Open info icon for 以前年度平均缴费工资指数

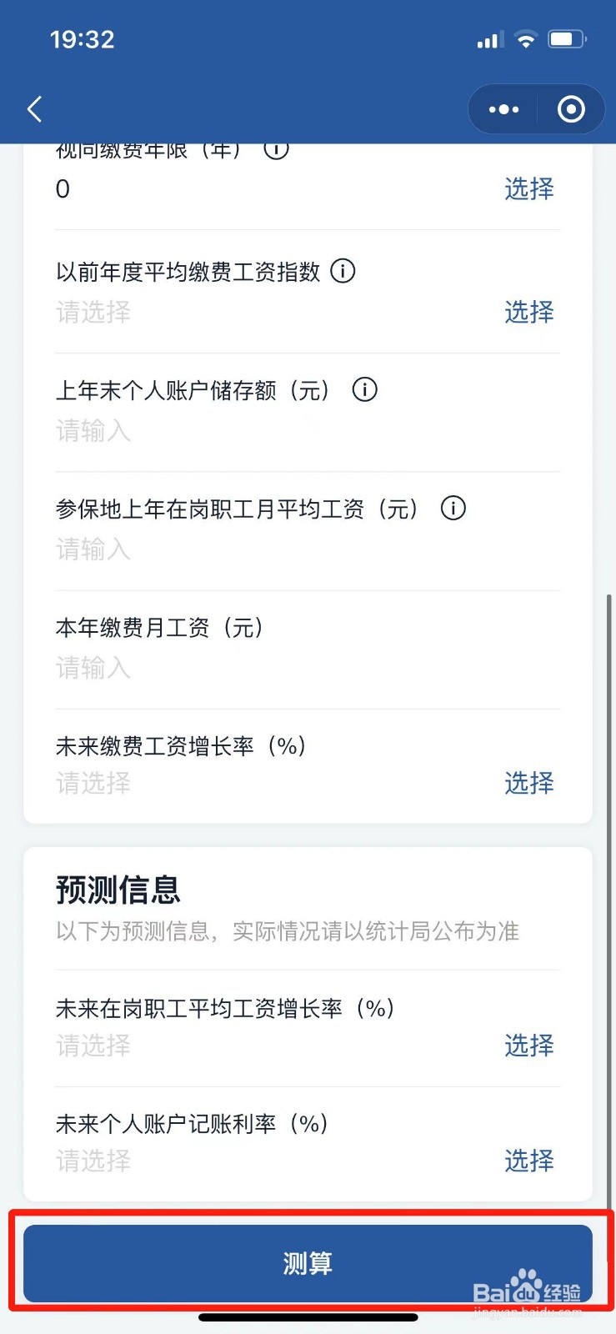click(343, 271)
